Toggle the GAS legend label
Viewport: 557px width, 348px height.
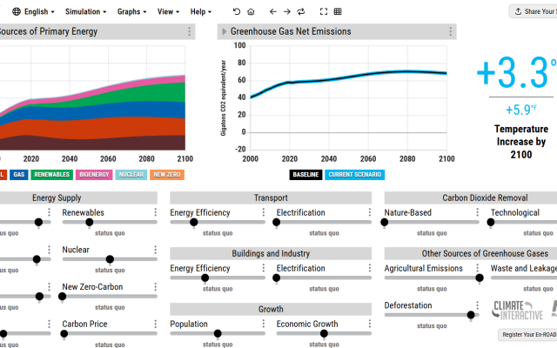pos(19,175)
